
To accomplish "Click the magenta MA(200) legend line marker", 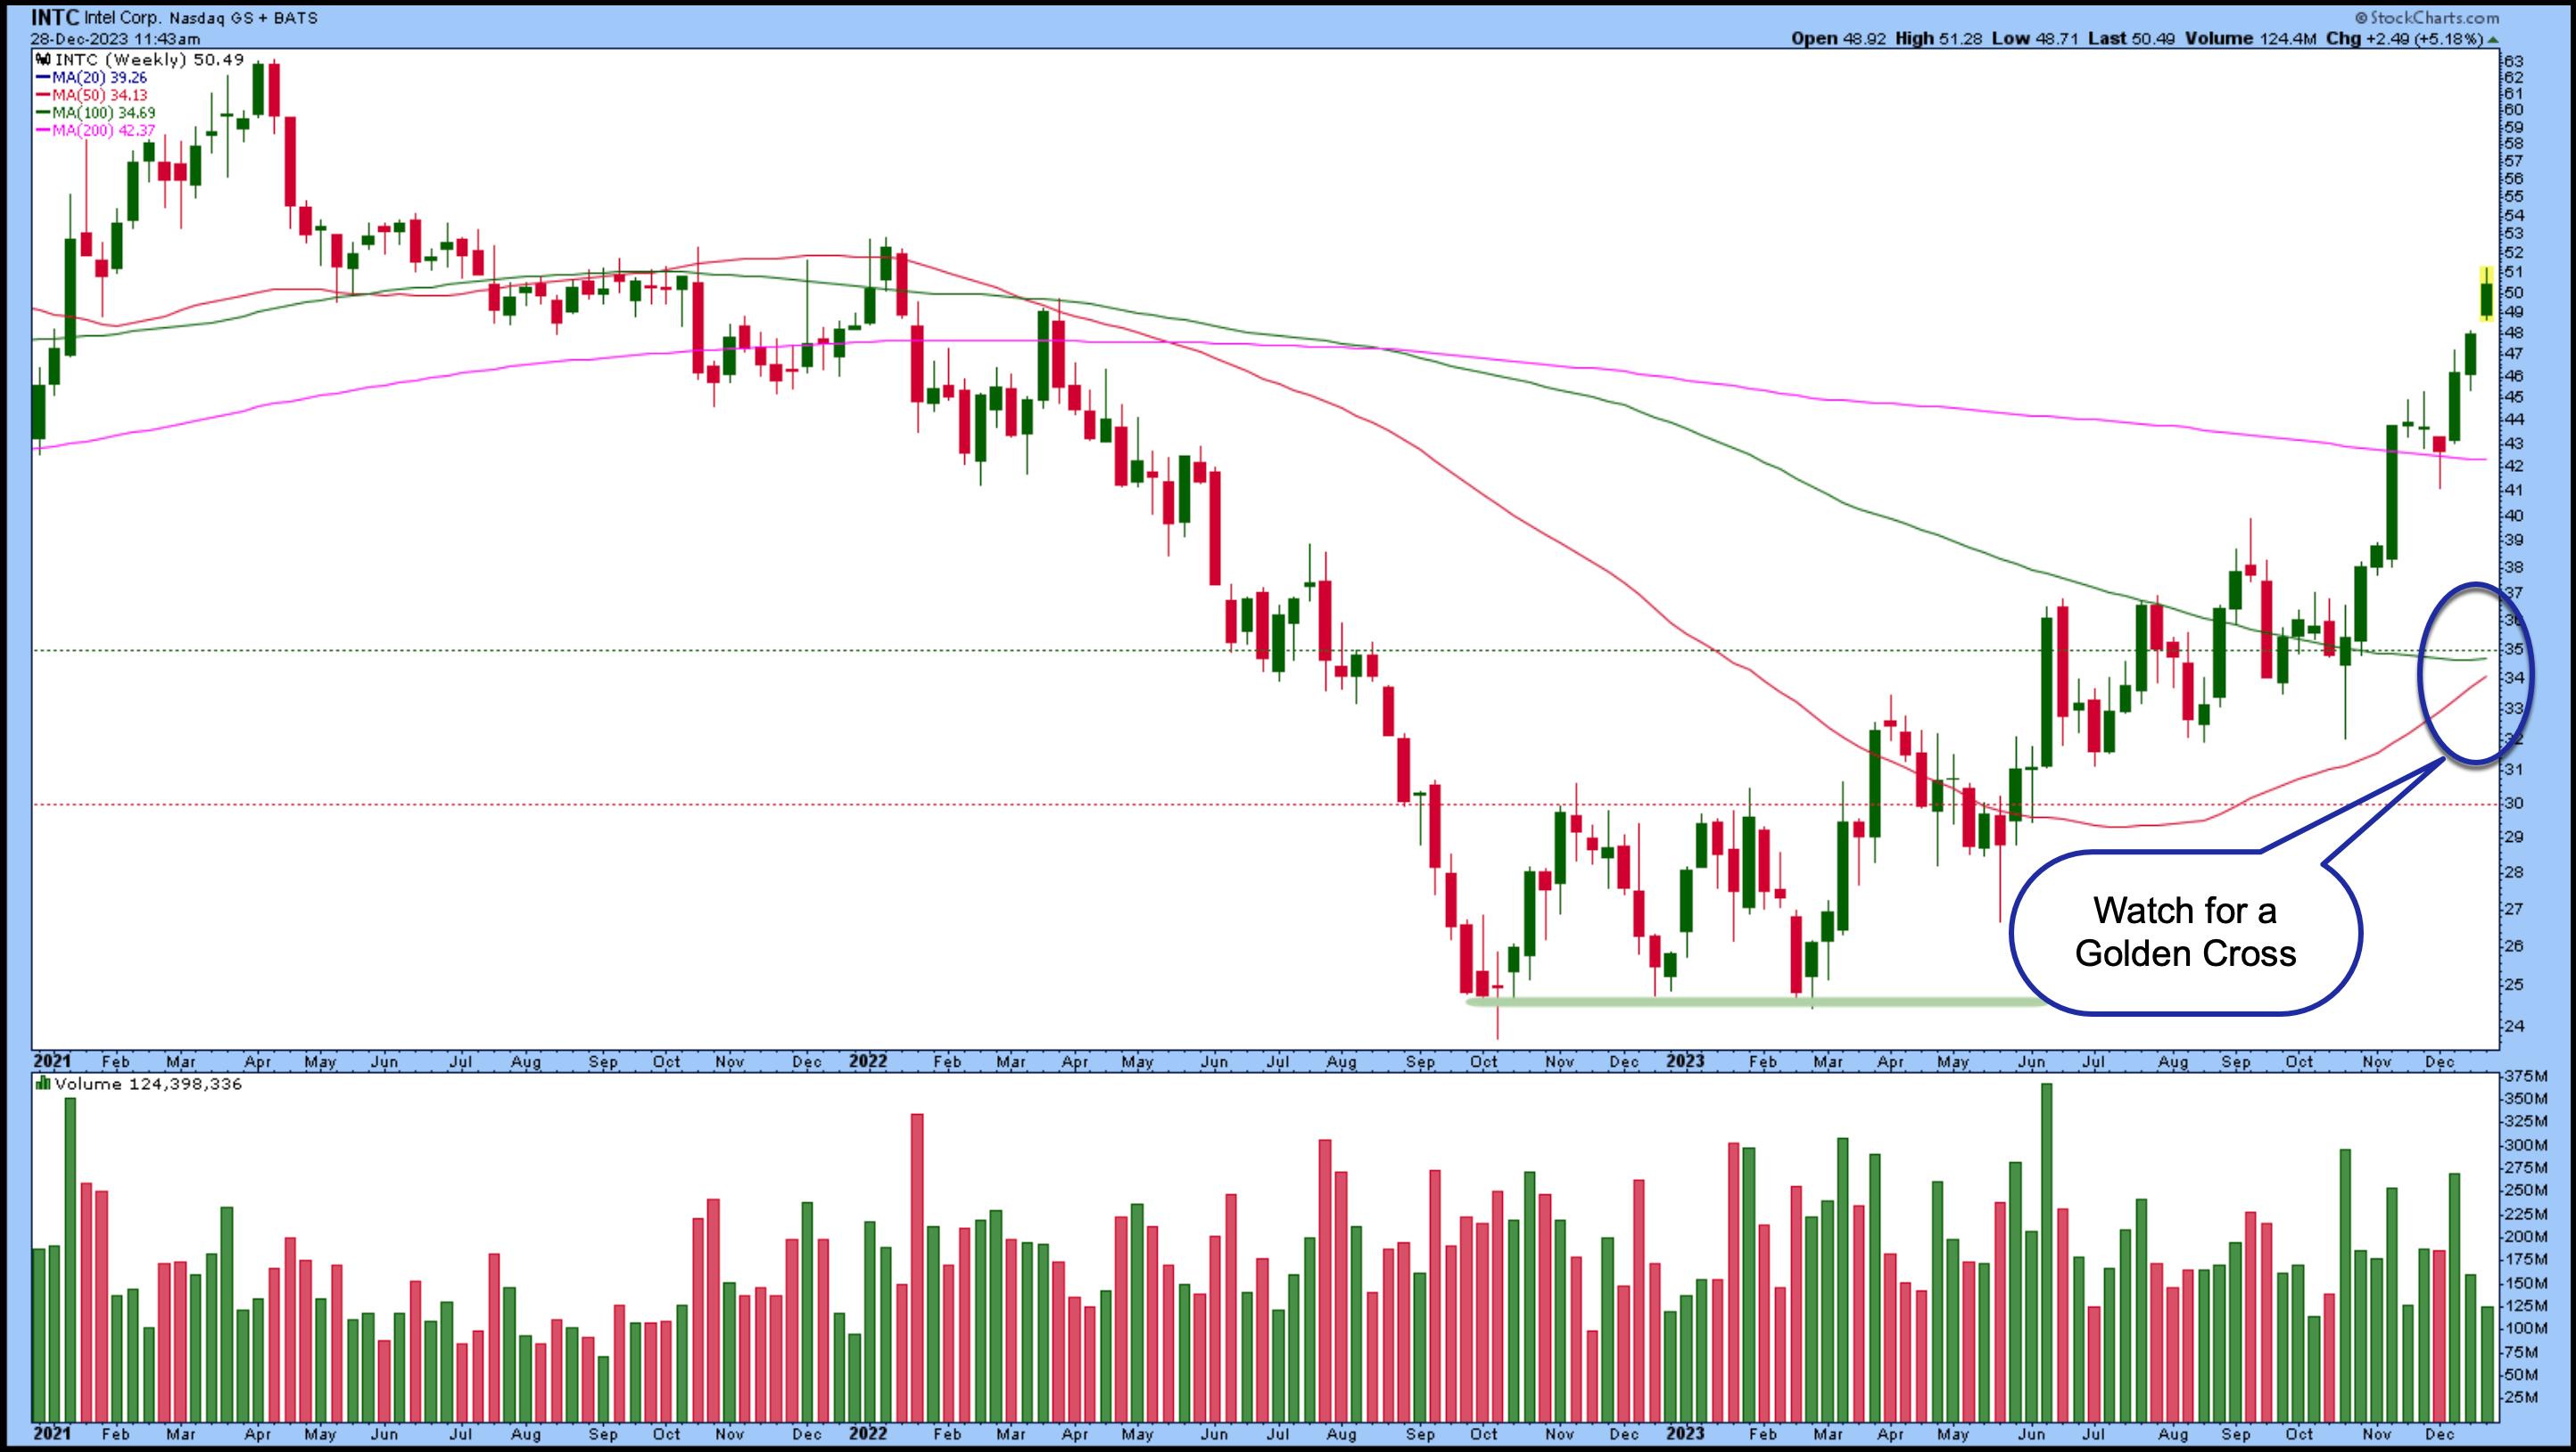I will (43, 131).
